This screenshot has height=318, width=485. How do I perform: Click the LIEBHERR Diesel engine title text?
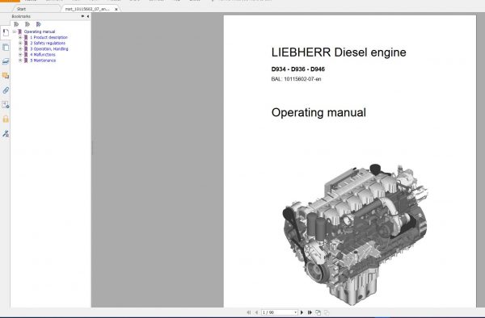339,52
